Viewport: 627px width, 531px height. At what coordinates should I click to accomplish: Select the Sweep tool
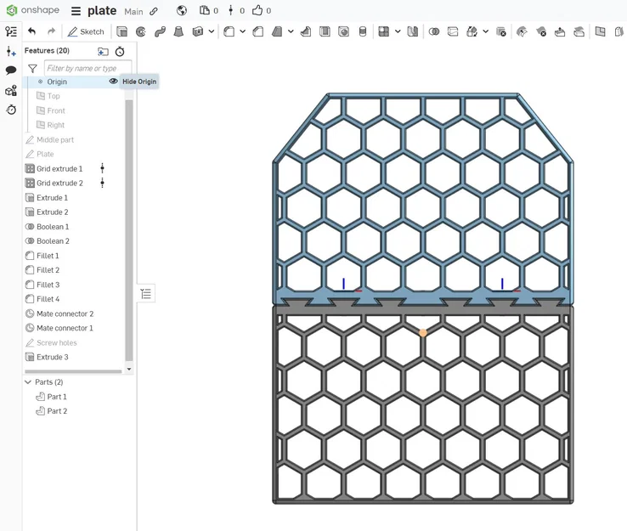tap(160, 31)
